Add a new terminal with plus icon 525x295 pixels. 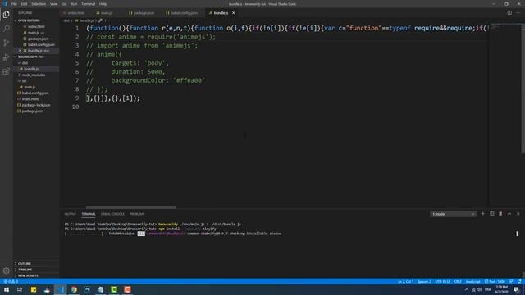[483, 213]
